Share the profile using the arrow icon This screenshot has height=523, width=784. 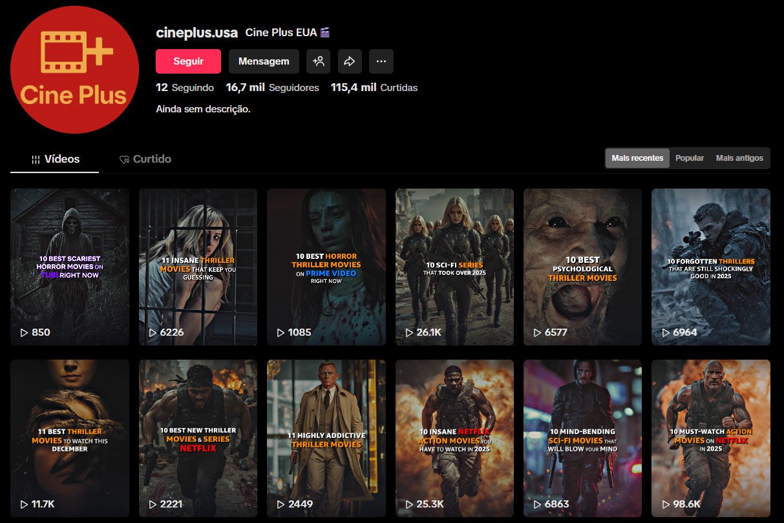350,61
